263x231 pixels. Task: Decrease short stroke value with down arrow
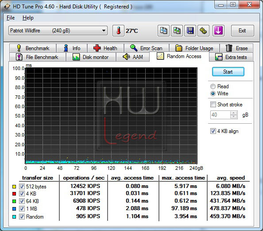234,117
